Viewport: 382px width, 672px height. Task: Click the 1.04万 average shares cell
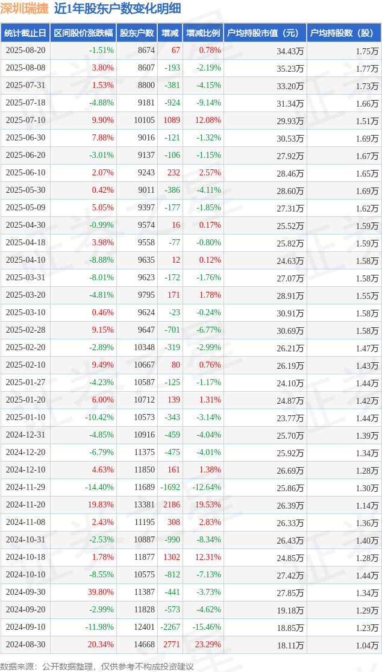coord(344,644)
